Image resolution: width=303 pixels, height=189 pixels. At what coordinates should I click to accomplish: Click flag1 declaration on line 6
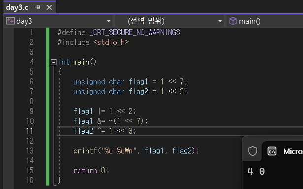(138, 82)
